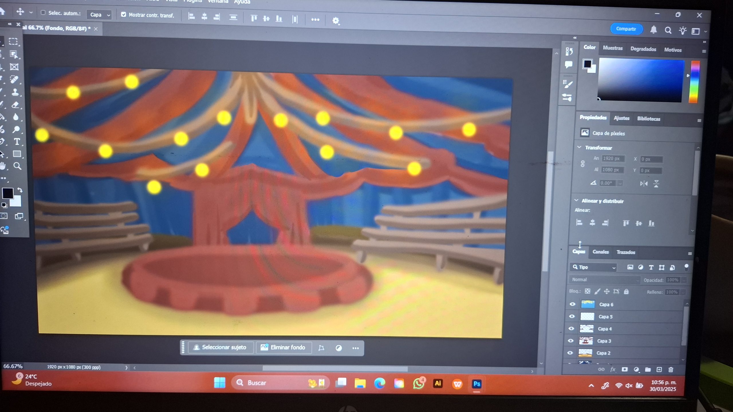Click the delete layer trash icon
733x412 pixels.
(671, 370)
